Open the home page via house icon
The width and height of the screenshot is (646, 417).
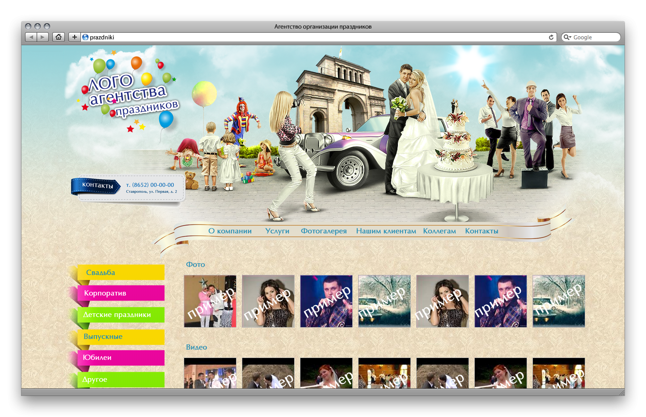tap(59, 37)
